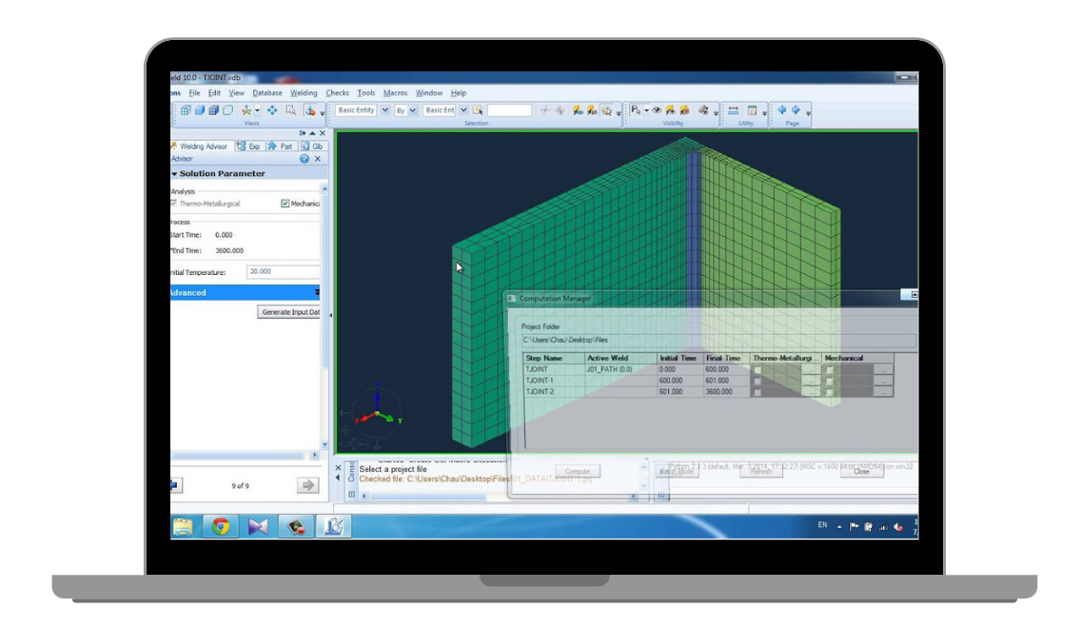Open the Welding menu

click(x=304, y=93)
